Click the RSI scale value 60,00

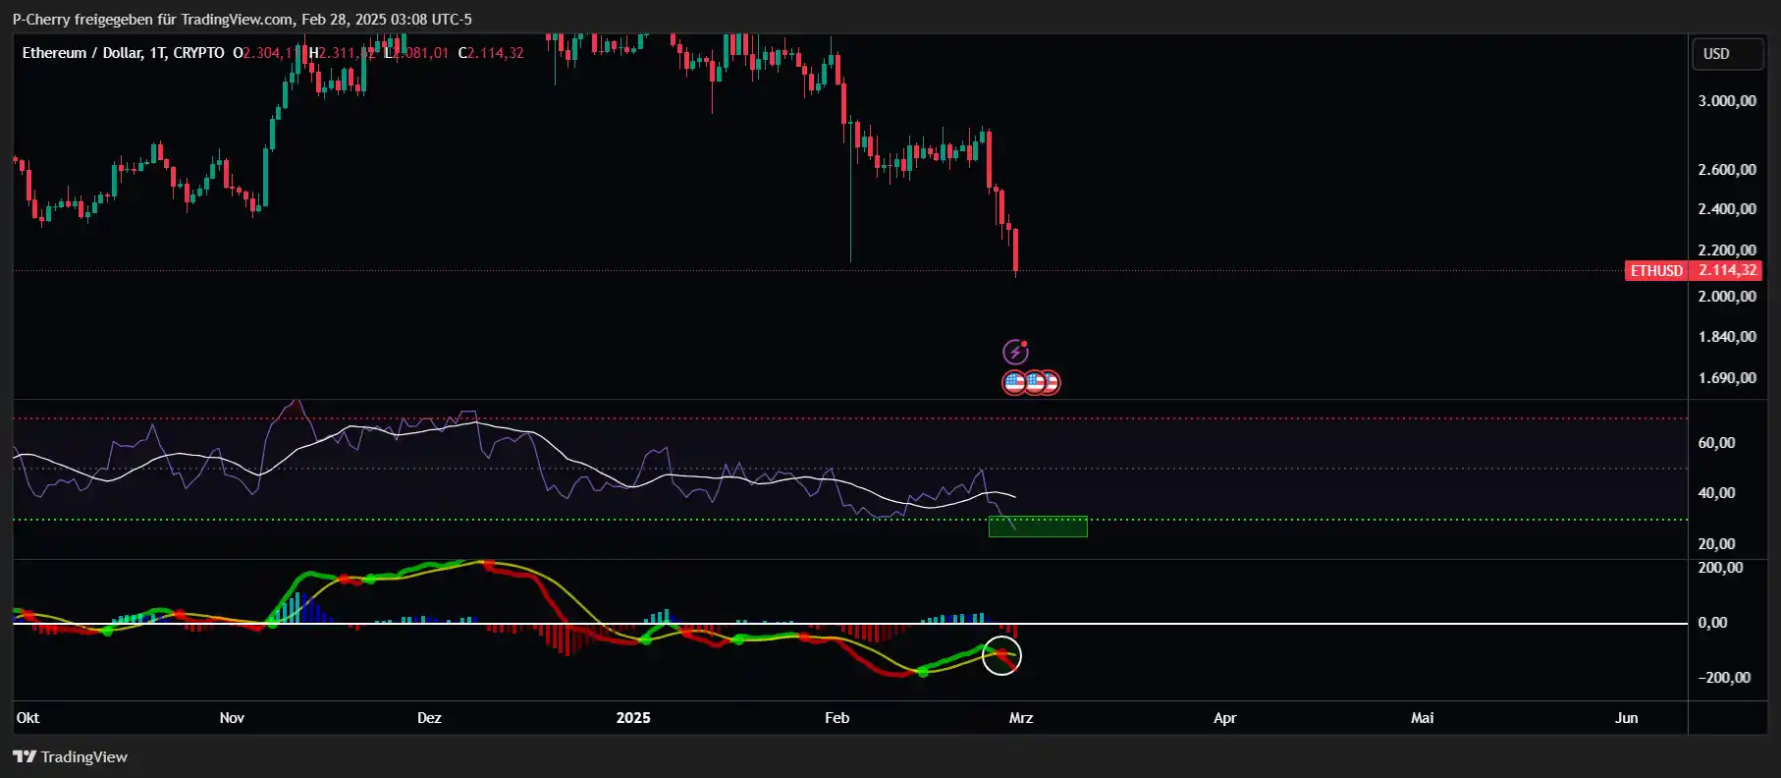pos(1716,443)
